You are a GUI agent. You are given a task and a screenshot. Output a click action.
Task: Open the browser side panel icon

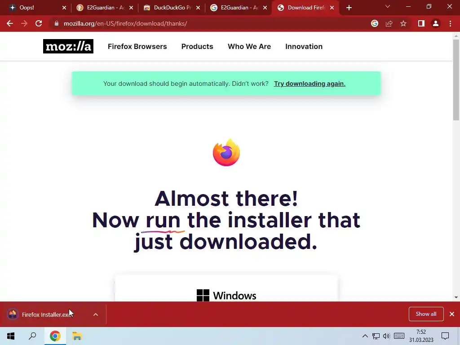421,23
